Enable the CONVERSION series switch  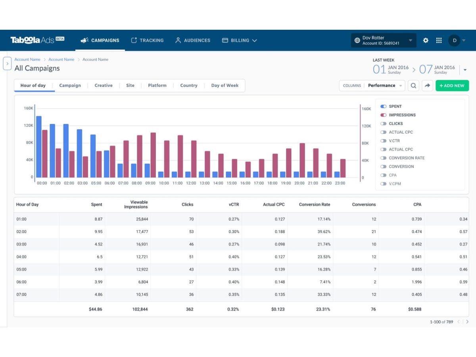coord(383,167)
